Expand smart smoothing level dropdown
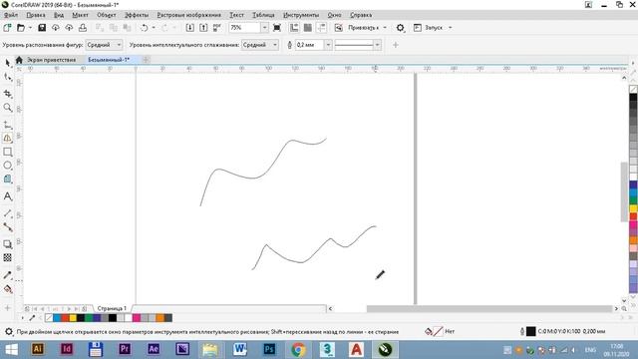The height and width of the screenshot is (359, 638). [275, 45]
